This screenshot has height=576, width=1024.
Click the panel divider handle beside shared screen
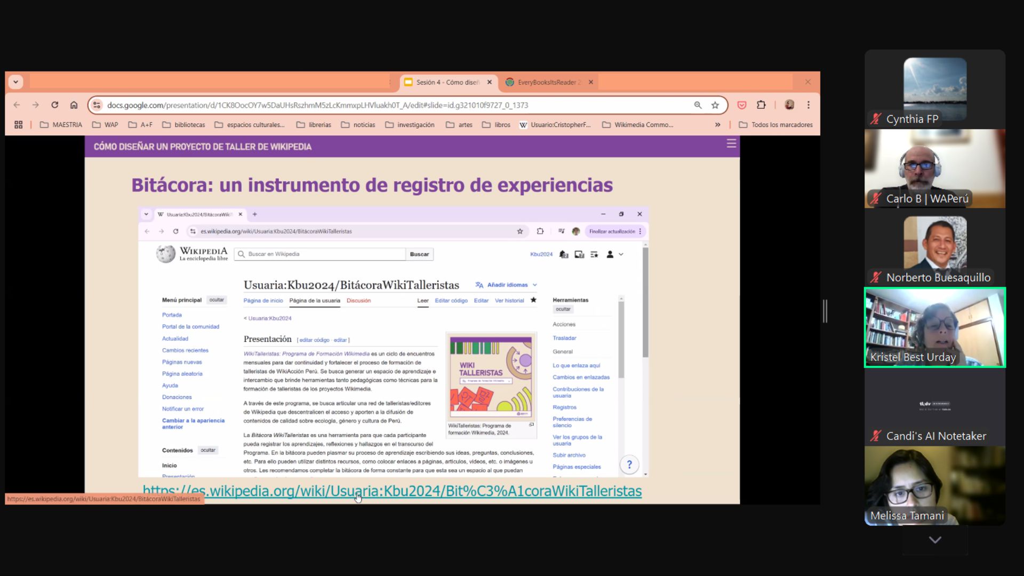click(x=825, y=311)
